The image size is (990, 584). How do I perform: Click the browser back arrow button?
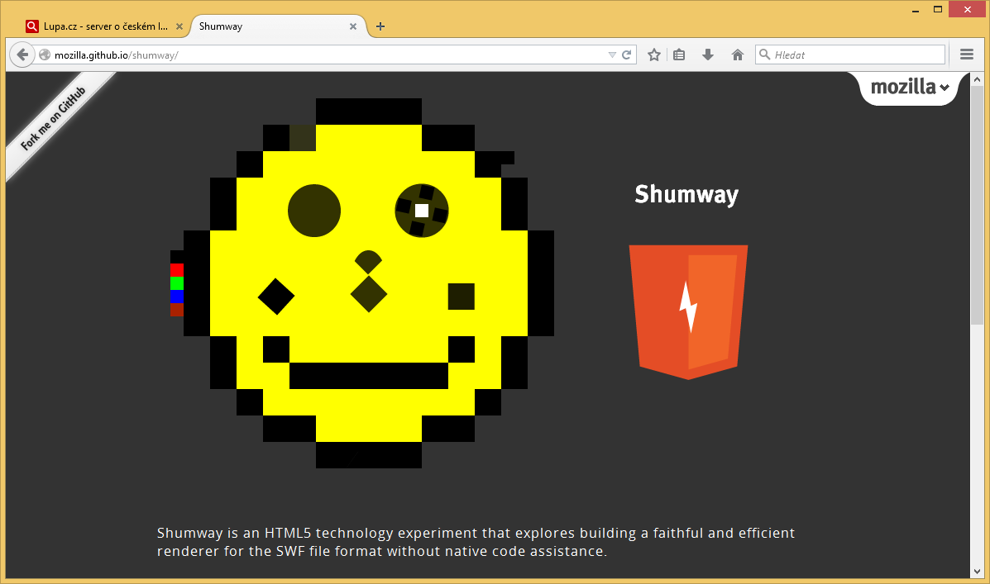[x=23, y=55]
